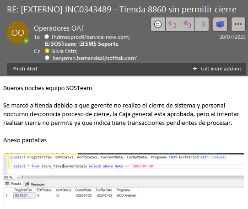Forward this email using the arrow button
The image size is (248, 209).
click(x=202, y=24)
